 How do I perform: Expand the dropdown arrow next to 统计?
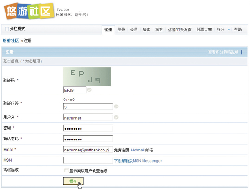pos(229,30)
